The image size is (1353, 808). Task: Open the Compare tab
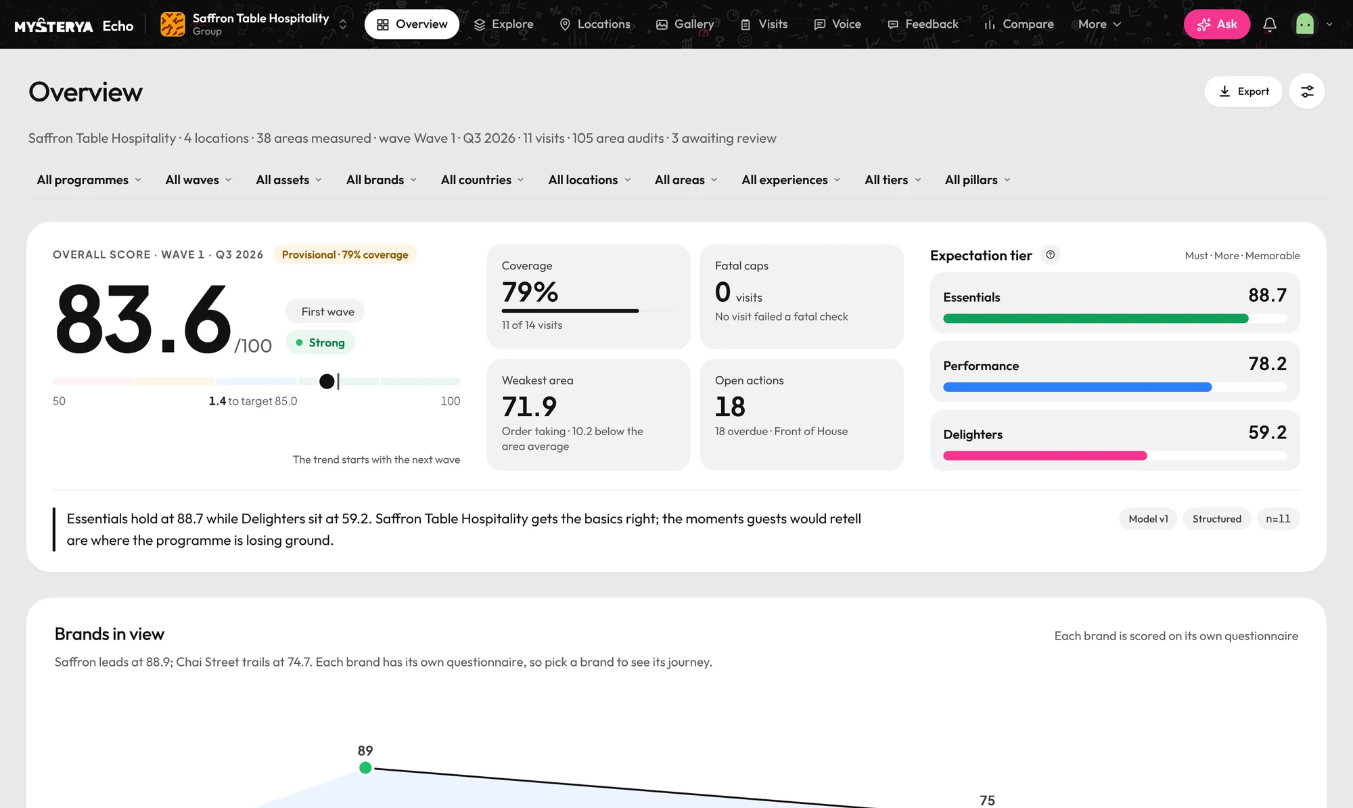pyautogui.click(x=1019, y=24)
